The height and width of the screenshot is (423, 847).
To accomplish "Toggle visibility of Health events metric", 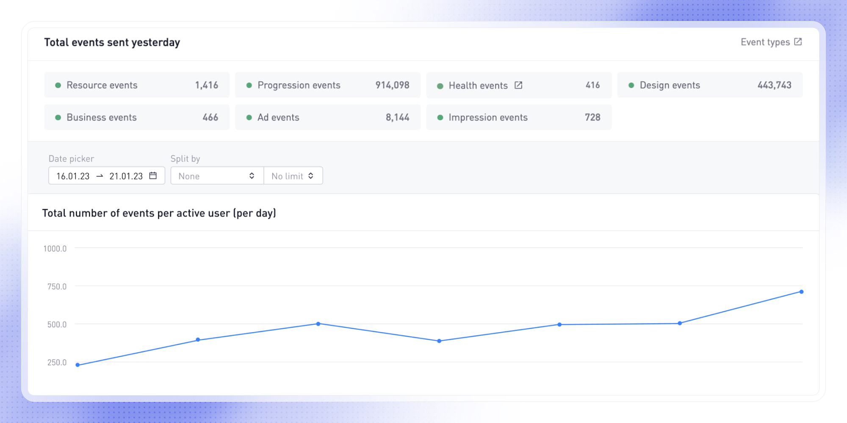I will pyautogui.click(x=440, y=85).
